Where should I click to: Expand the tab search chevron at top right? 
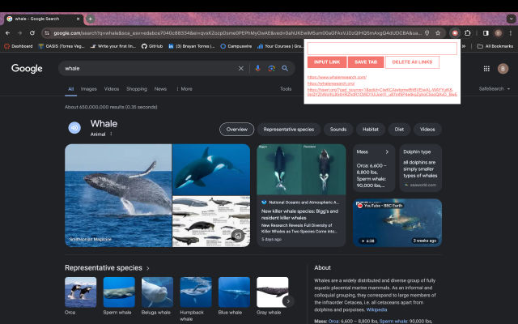click(x=511, y=19)
